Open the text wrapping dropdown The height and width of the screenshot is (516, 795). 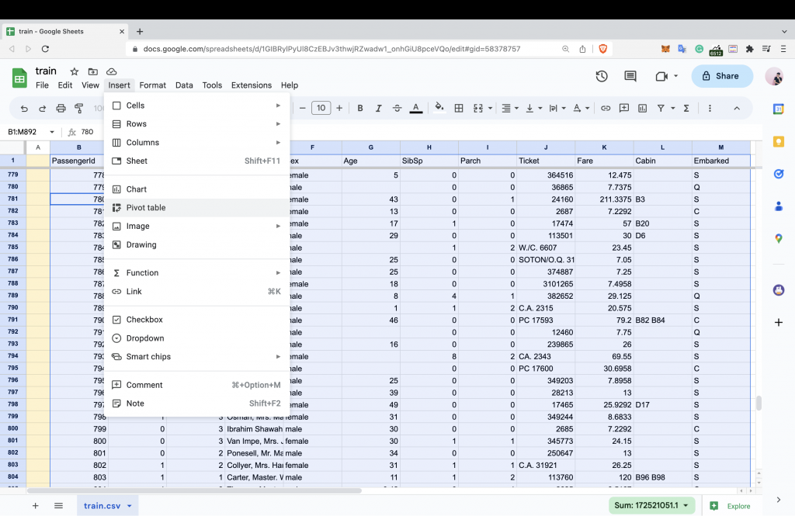click(x=557, y=108)
